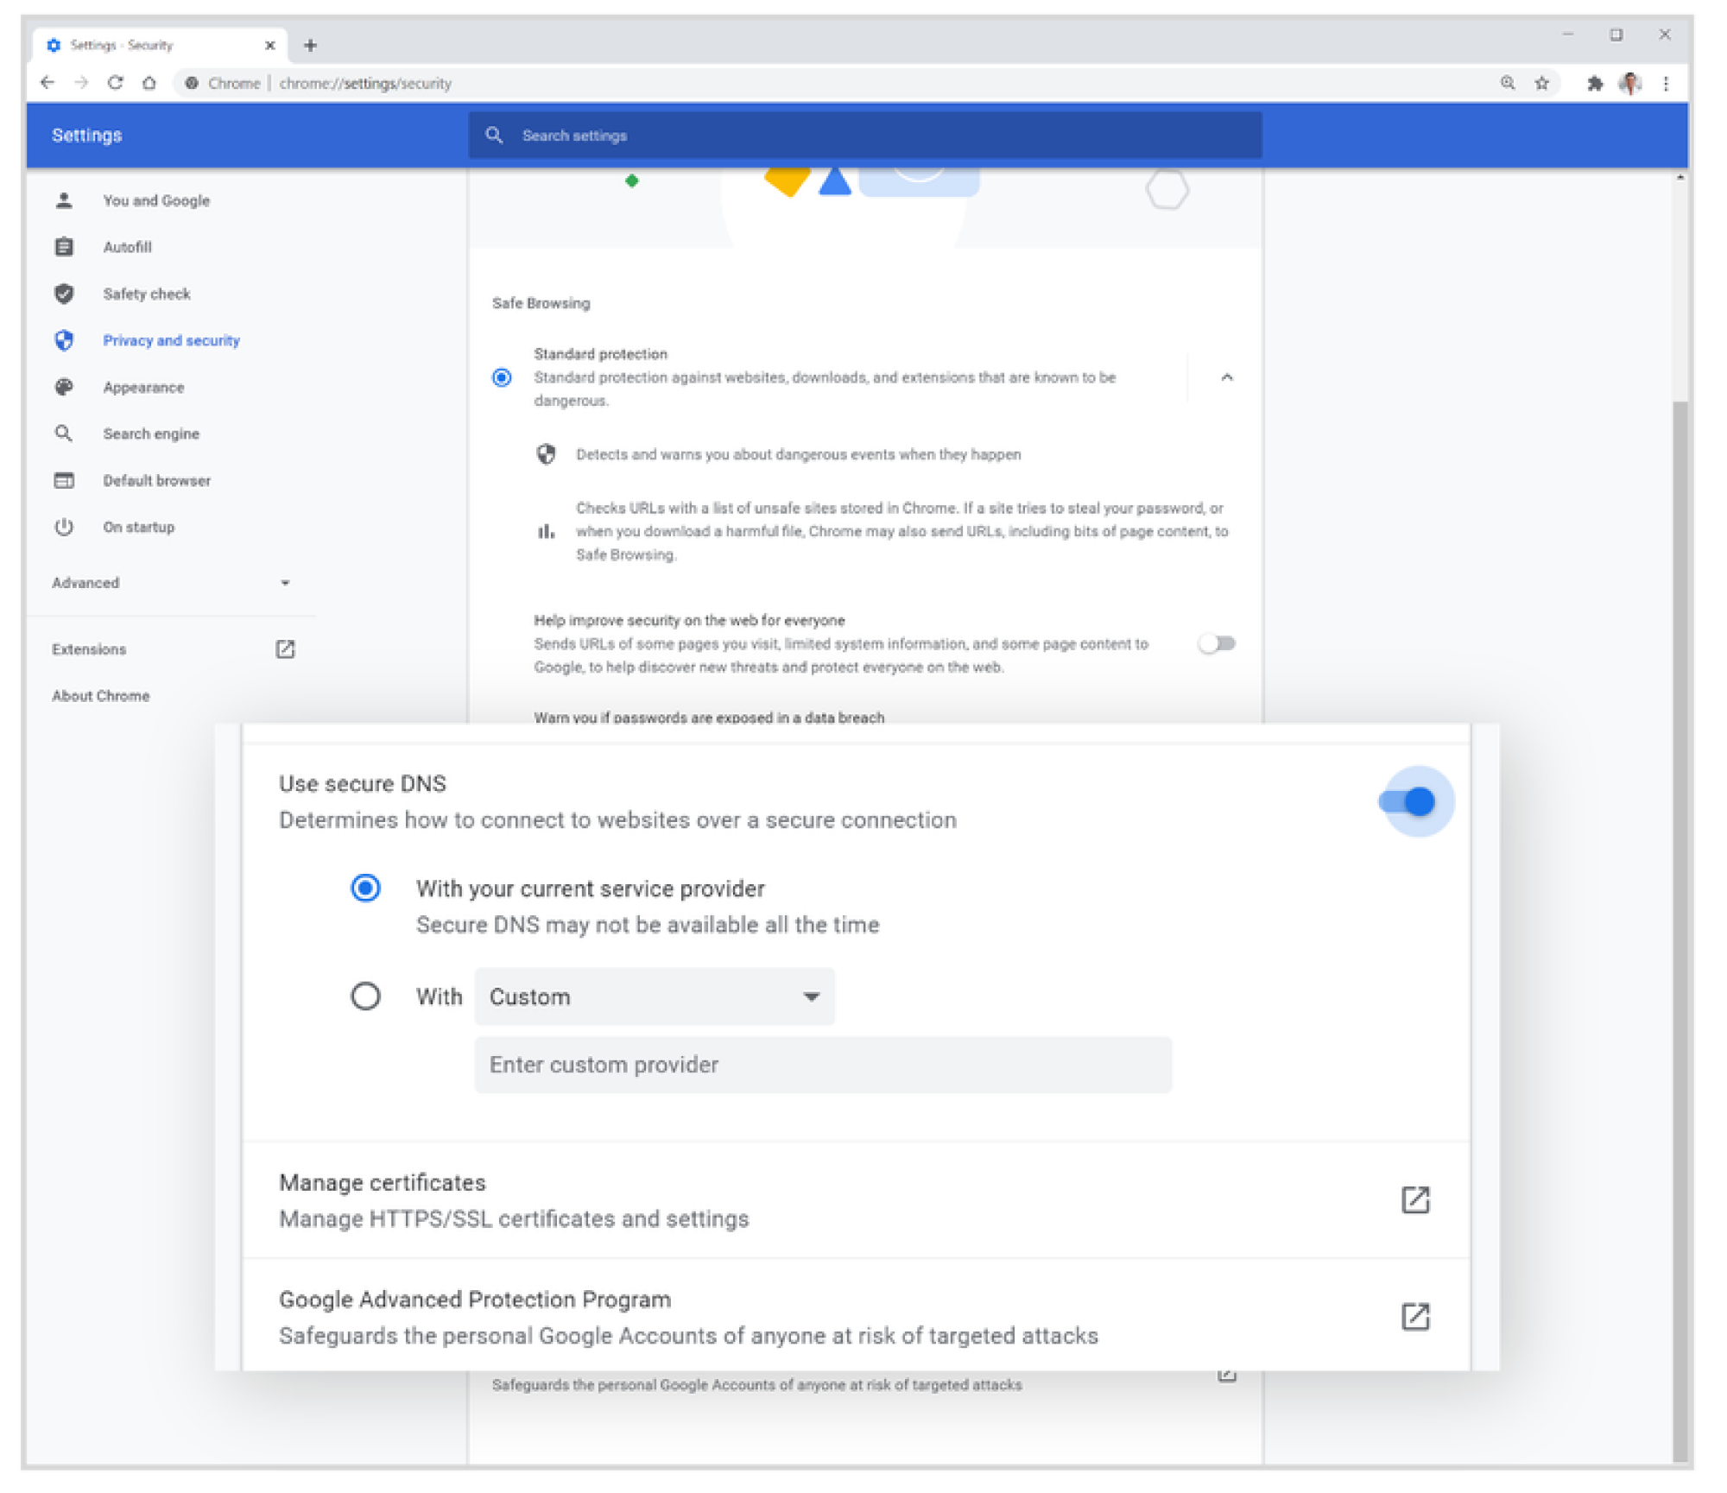Click the zoom magnifier in address bar

(x=1508, y=83)
